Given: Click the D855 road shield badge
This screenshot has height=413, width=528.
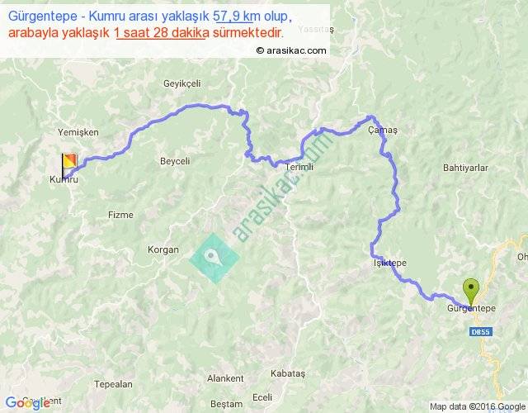Looking at the screenshot, I should coord(481,332).
